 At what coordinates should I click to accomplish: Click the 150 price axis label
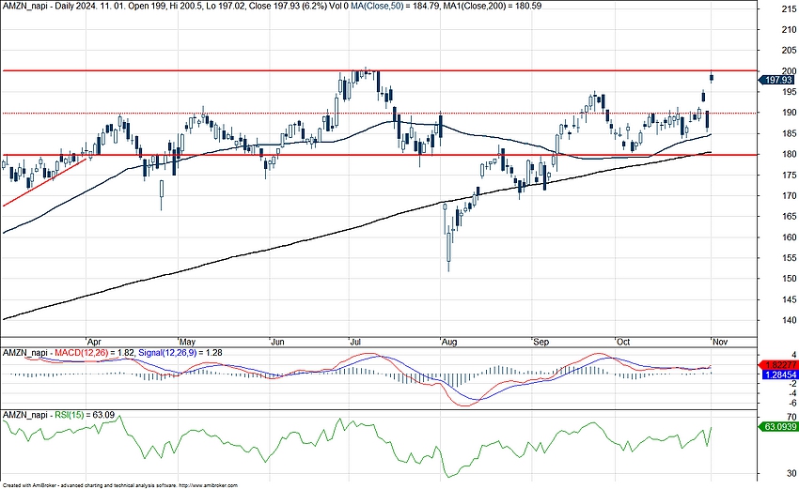coord(789,279)
